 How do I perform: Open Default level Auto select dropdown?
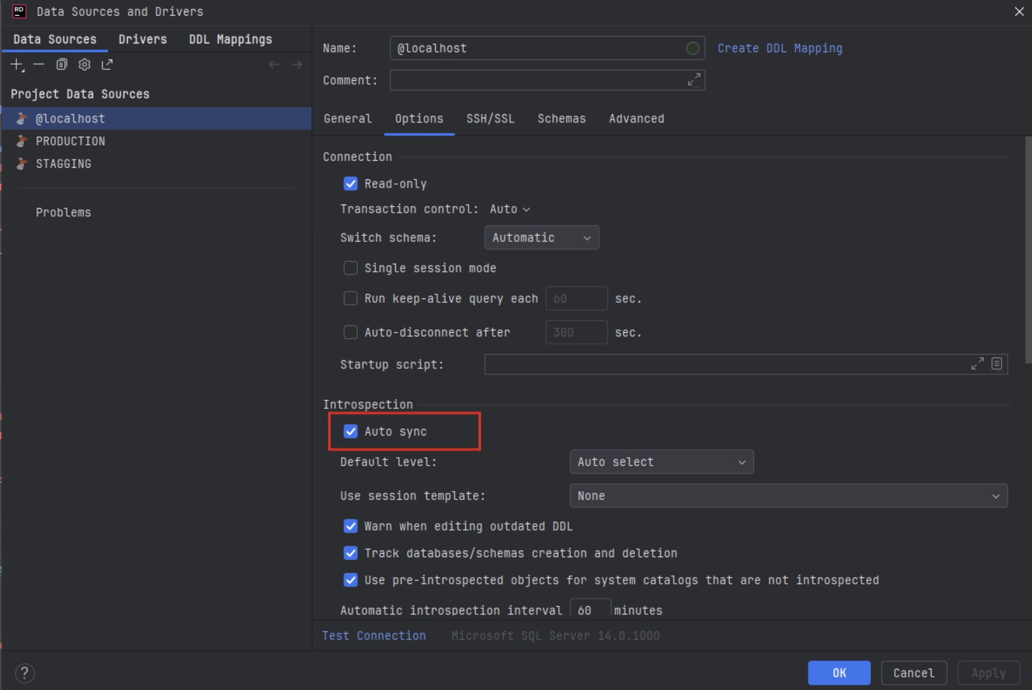[662, 462]
